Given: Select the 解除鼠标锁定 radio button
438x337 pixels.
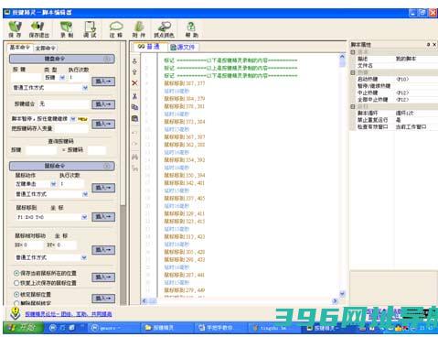Looking at the screenshot, I should click(x=16, y=303).
